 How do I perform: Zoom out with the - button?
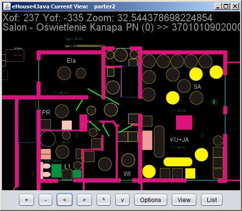(46, 200)
